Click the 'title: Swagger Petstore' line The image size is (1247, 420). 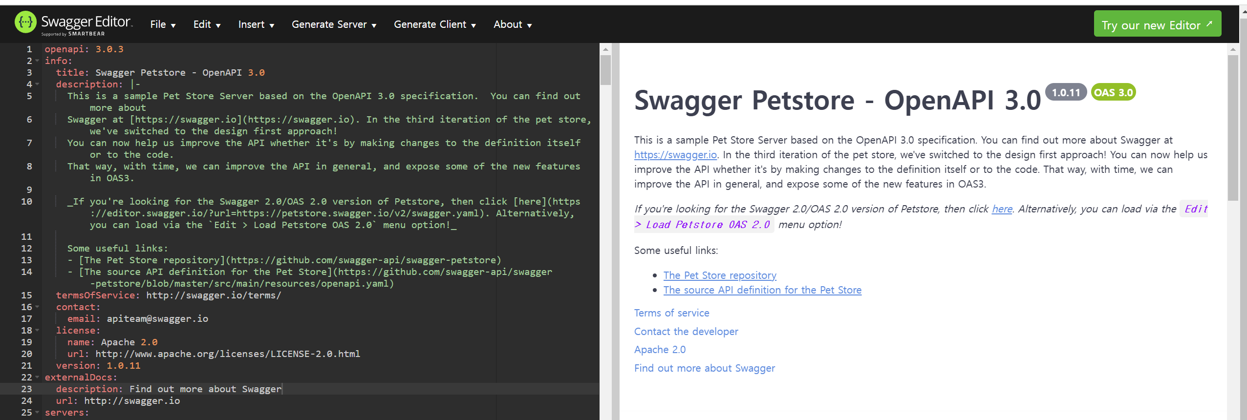[160, 73]
